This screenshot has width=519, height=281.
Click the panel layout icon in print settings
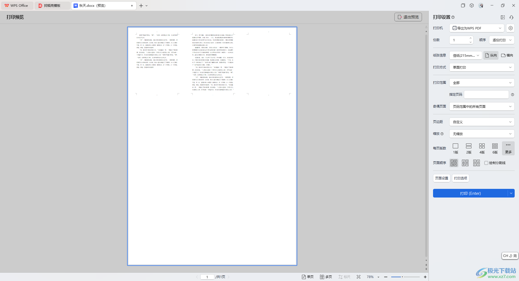tap(503, 17)
